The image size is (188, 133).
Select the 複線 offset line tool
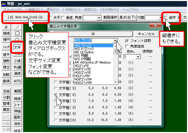coord(17,99)
